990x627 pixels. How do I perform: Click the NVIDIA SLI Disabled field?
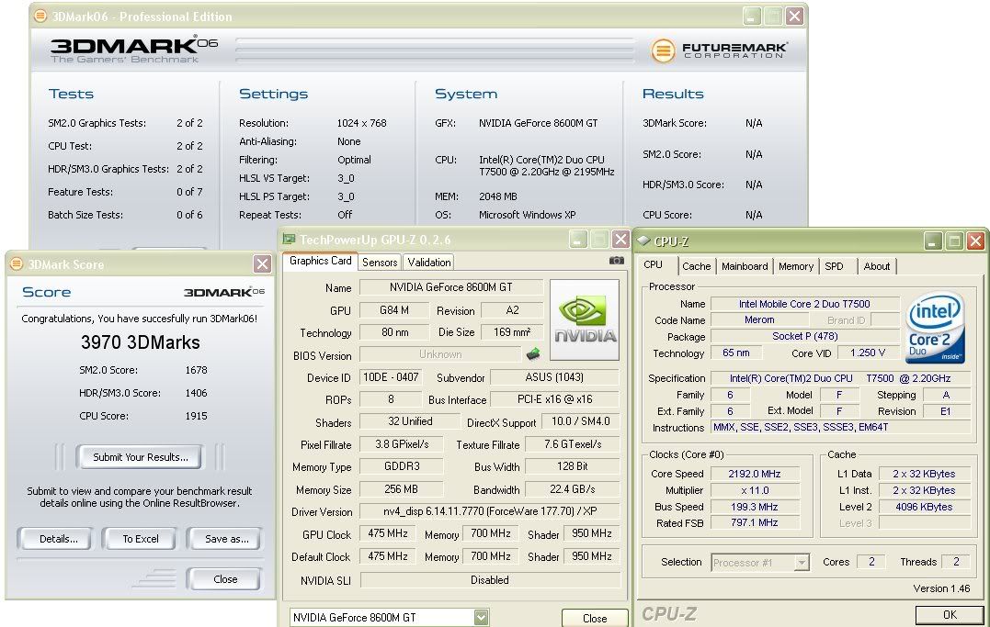click(489, 580)
